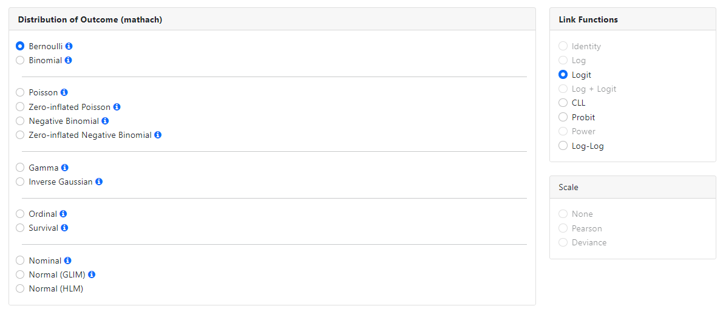
Task: Select the Probit link function
Action: click(563, 117)
